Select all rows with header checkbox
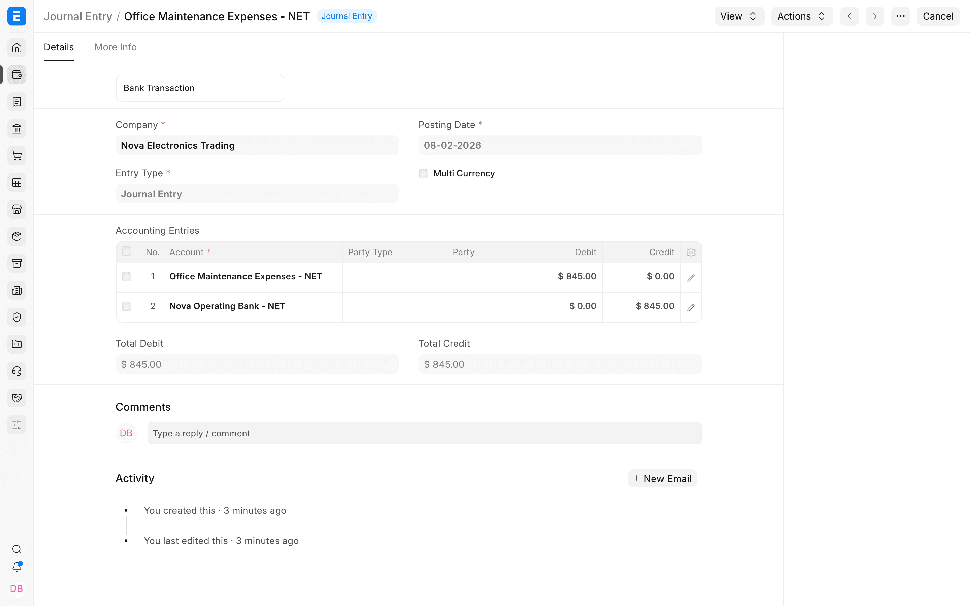This screenshot has width=970, height=606. (x=127, y=251)
